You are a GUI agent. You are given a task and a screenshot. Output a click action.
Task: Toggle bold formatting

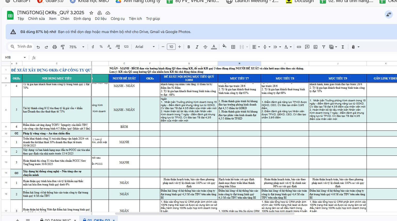pyautogui.click(x=189, y=47)
